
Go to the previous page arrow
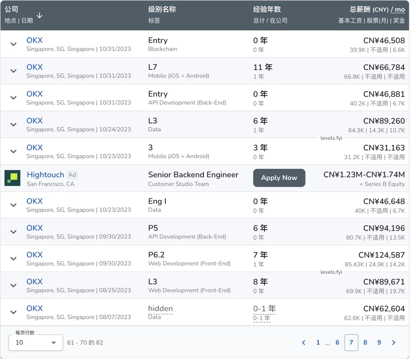click(x=304, y=342)
